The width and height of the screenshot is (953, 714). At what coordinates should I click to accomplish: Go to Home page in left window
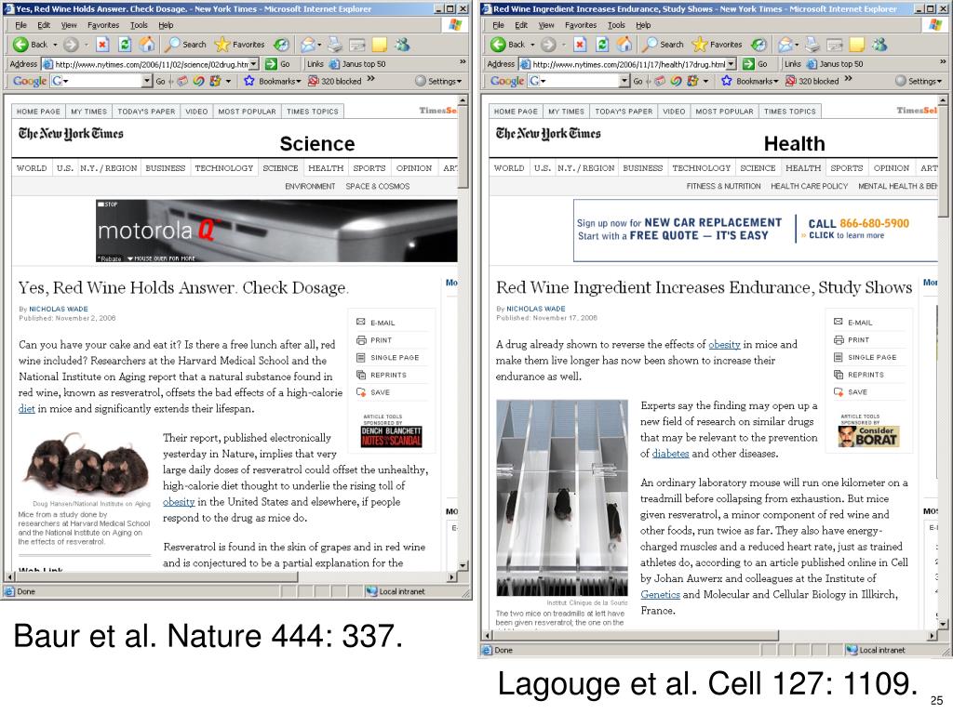pyautogui.click(x=146, y=45)
